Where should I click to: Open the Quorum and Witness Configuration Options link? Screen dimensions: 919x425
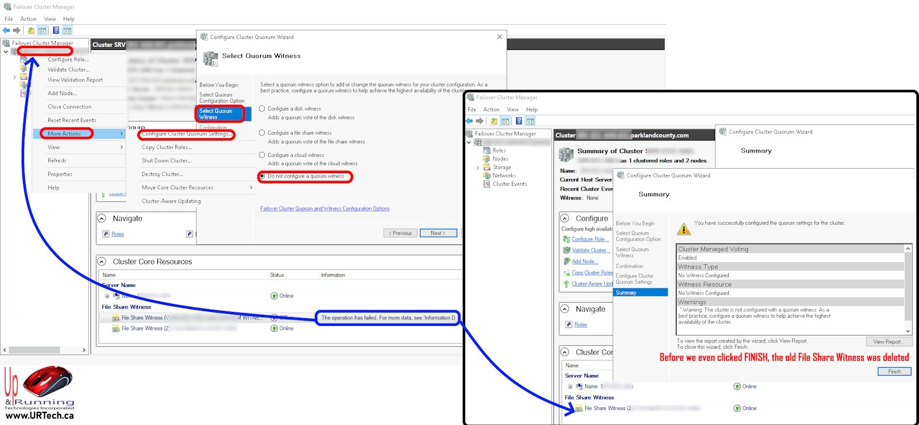(325, 209)
